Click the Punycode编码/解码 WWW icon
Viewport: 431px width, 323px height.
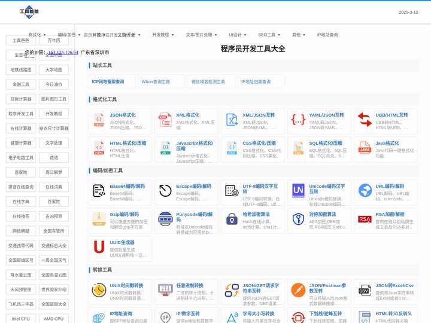165,219
